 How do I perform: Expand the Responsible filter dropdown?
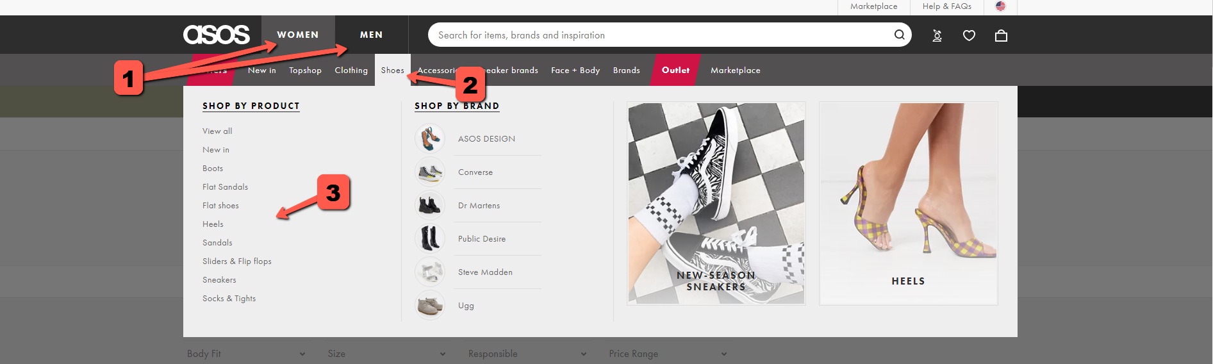point(527,354)
